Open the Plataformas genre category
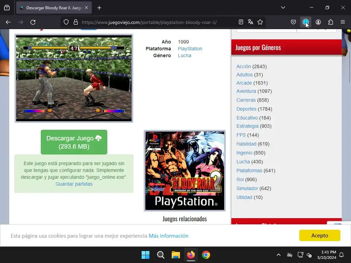Image resolution: width=351 pixels, height=263 pixels. click(249, 171)
